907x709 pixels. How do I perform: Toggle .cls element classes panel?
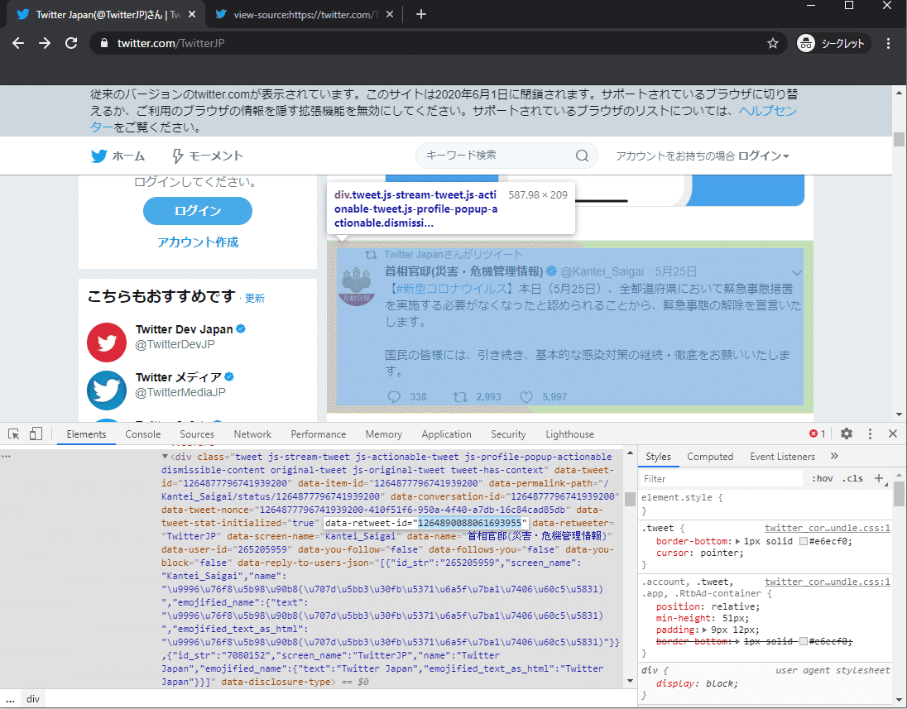click(852, 478)
